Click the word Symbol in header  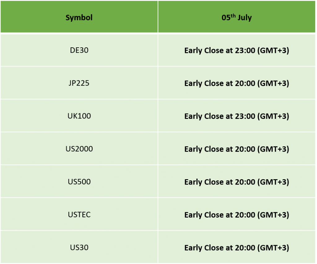[79, 18]
